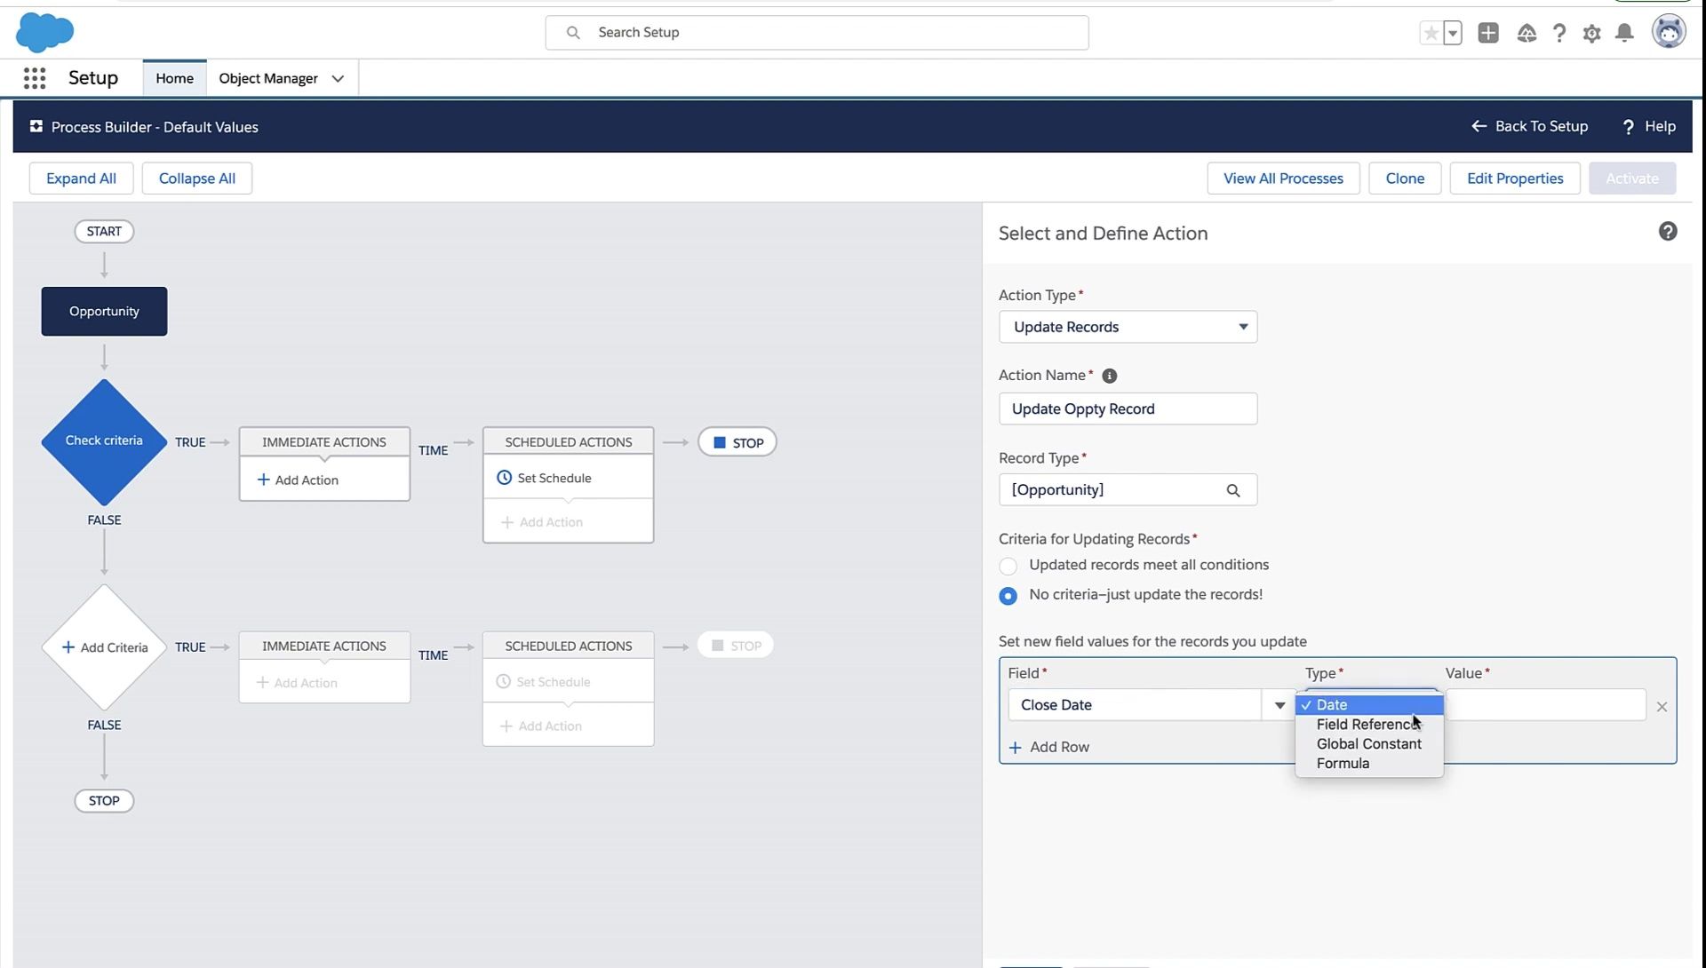
Task: Click the Action Name input field
Action: [x=1128, y=409]
